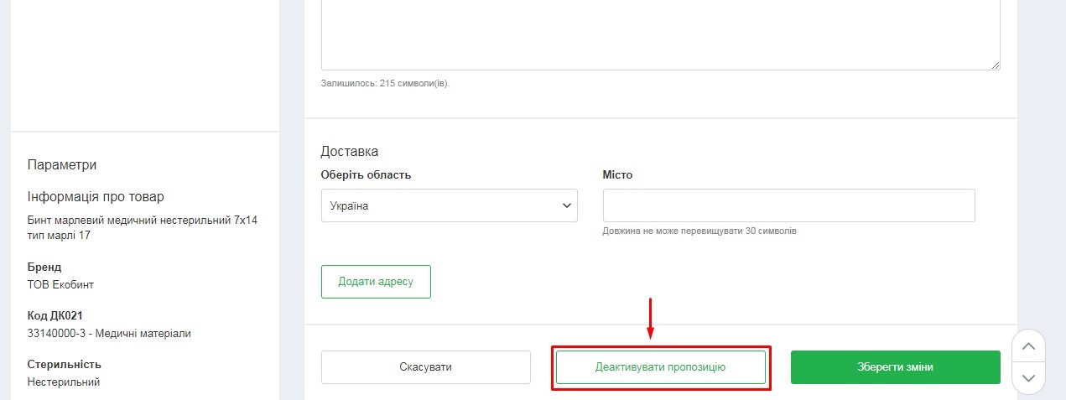Focus the Місто text field
Viewport: 1066px width, 400px height.
[788, 205]
